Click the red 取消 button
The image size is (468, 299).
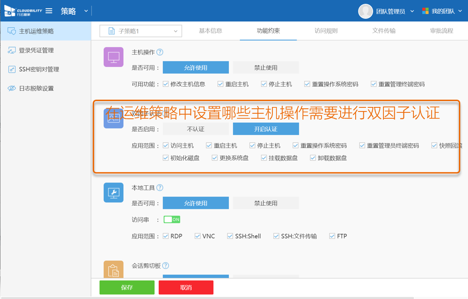click(x=186, y=288)
